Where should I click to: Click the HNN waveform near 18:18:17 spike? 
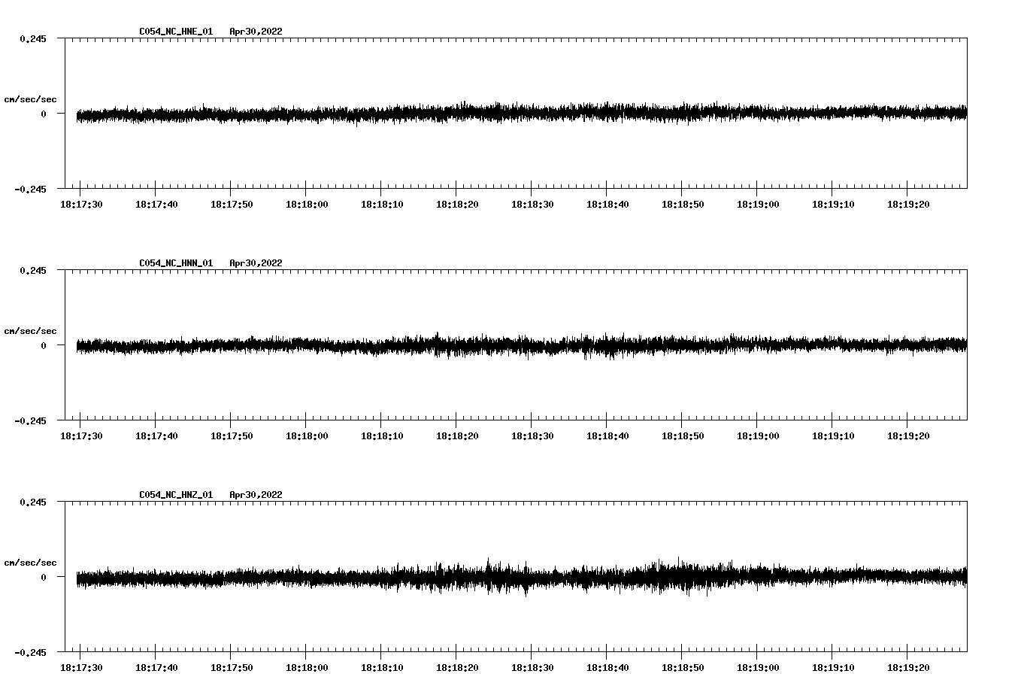(436, 344)
